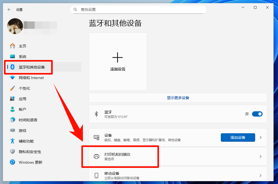Viewport: 278px width, 184px height.
Task: Click 首选项 subtitle under printers
Action: [109, 159]
